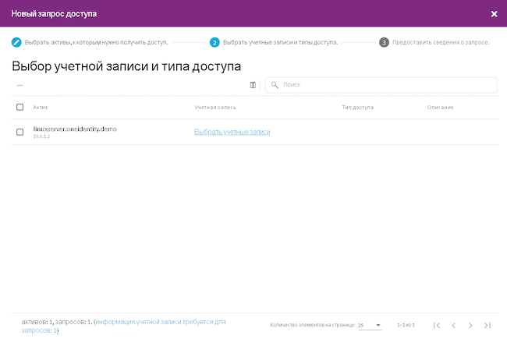Sort by the 'Актив' column header
This screenshot has height=339, width=507.
coord(41,108)
